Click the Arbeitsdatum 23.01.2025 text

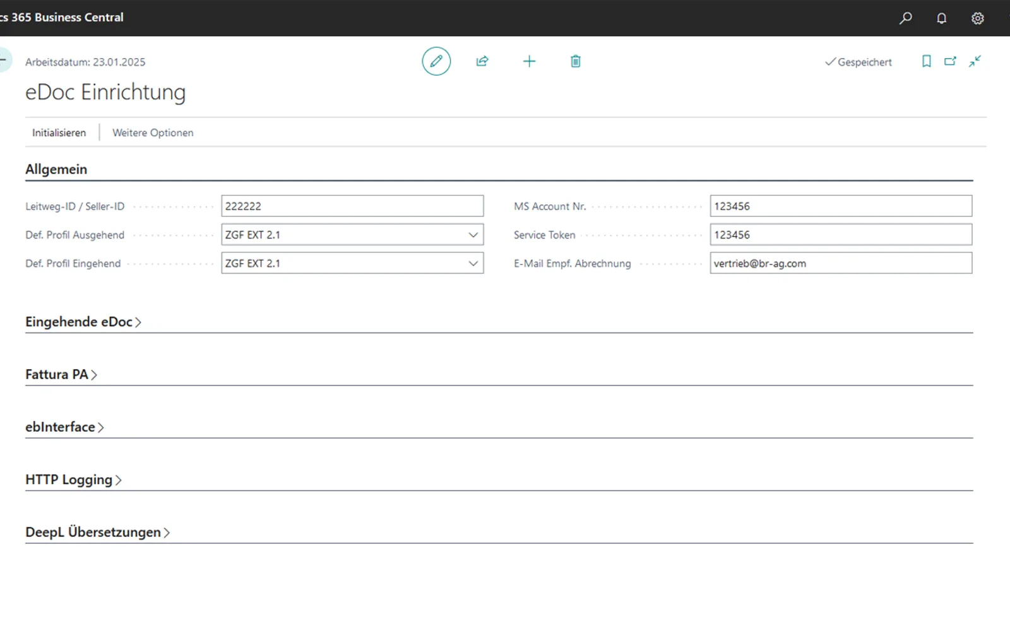coord(85,62)
